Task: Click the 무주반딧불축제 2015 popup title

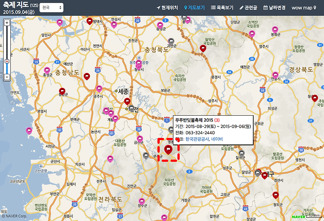Action: (x=194, y=120)
